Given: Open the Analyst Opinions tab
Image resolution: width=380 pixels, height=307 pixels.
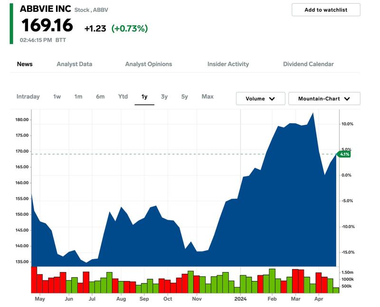Looking at the screenshot, I should click(x=149, y=64).
